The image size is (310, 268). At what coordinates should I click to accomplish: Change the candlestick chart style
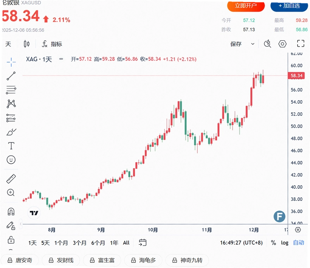[x=26, y=44]
